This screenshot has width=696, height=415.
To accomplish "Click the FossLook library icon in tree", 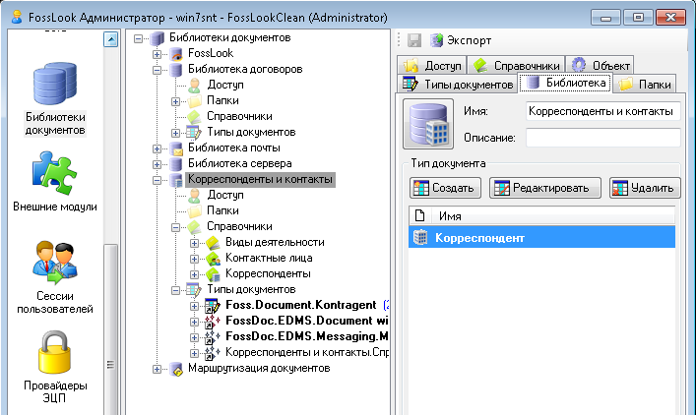I will (x=176, y=54).
